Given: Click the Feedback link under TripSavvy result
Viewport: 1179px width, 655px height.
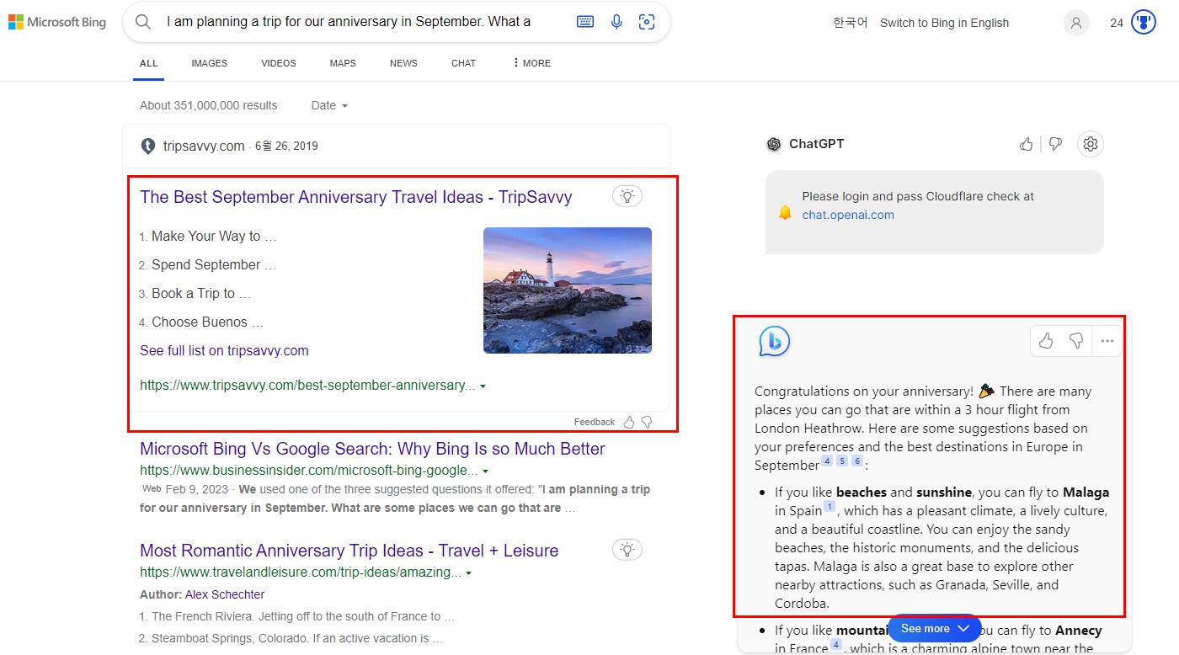Looking at the screenshot, I should pos(595,422).
